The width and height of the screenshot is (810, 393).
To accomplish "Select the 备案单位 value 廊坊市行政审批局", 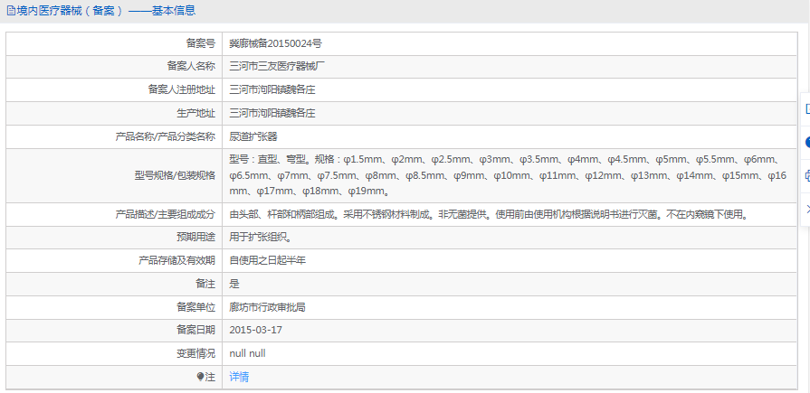I will coord(268,307).
